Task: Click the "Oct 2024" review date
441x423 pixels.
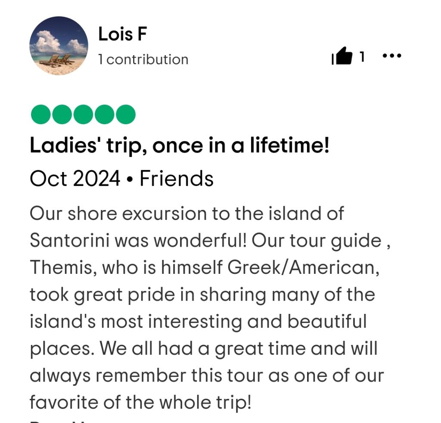Action: click(x=75, y=178)
